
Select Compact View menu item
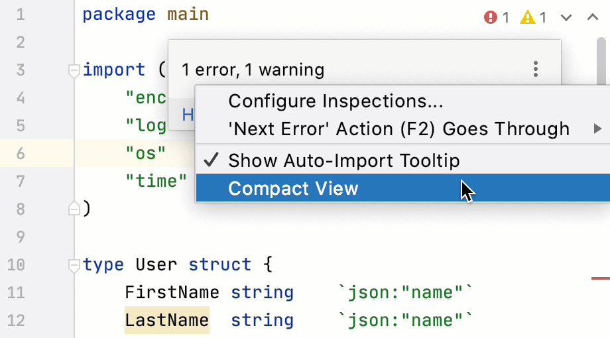[293, 189]
